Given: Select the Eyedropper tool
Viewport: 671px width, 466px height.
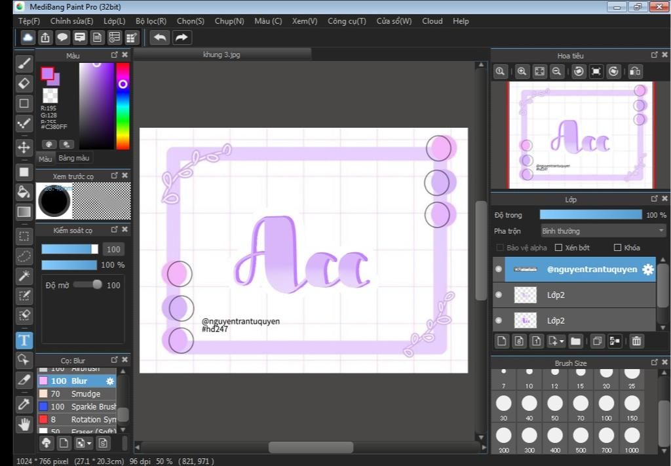Looking at the screenshot, I should pos(24,404).
